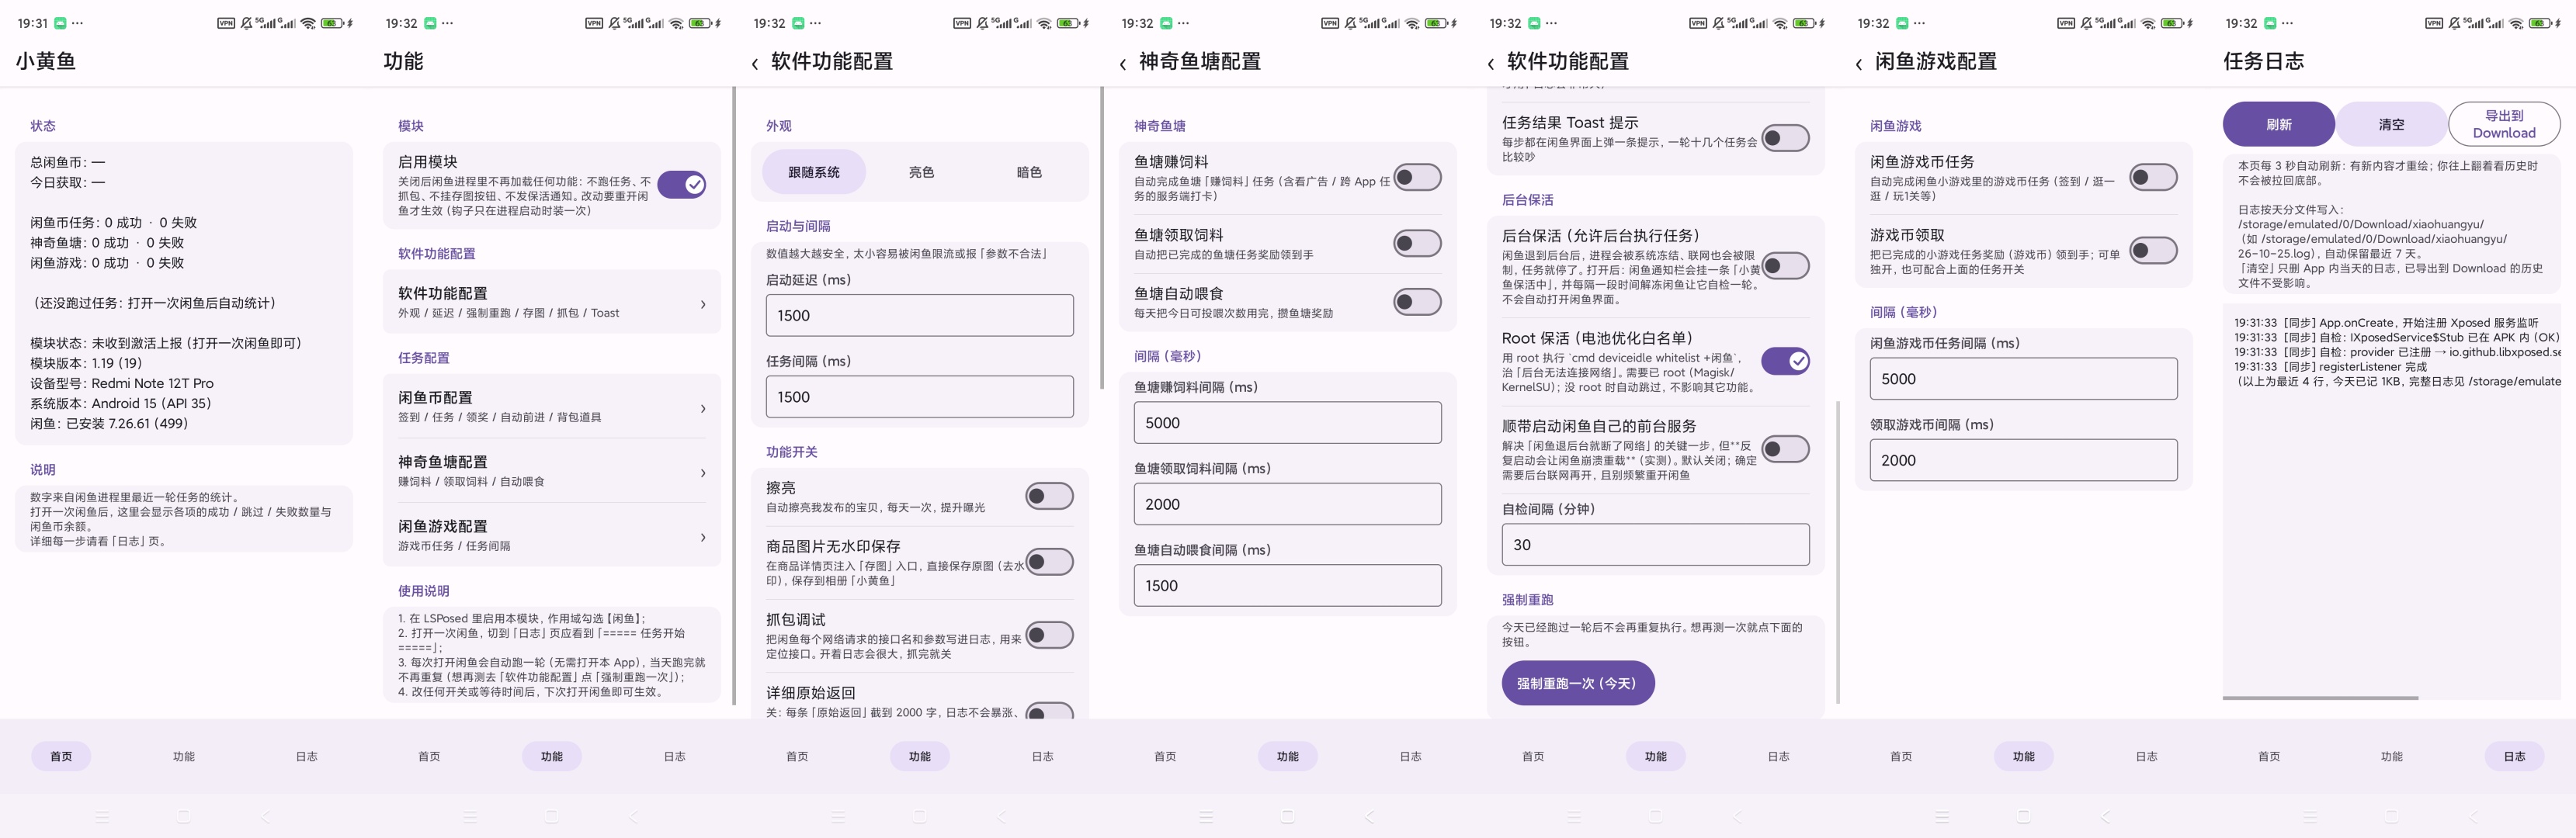Open 功能 tab below 小黄鱼 home screen
Screen dimensions: 2576x838
click(x=184, y=757)
